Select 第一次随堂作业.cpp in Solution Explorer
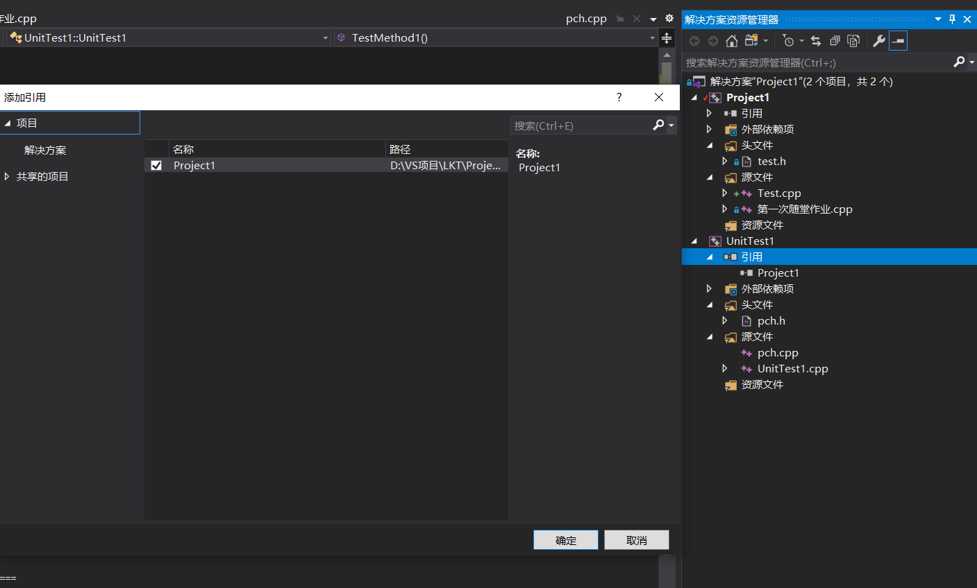 (805, 209)
